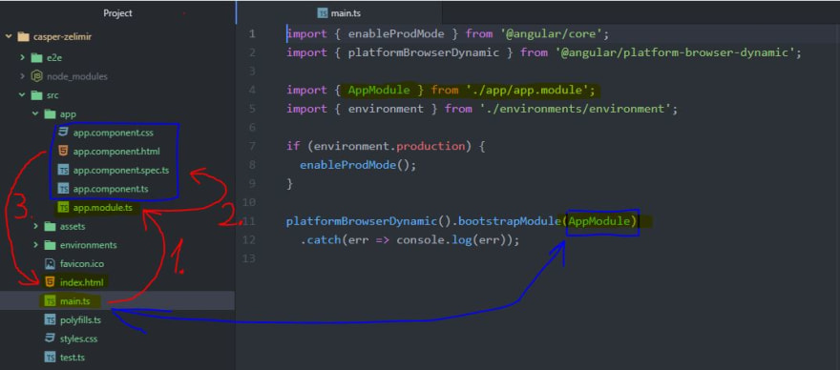Screen dimensions: 840x370
Task: Open test.ts file
Action: pyautogui.click(x=73, y=358)
